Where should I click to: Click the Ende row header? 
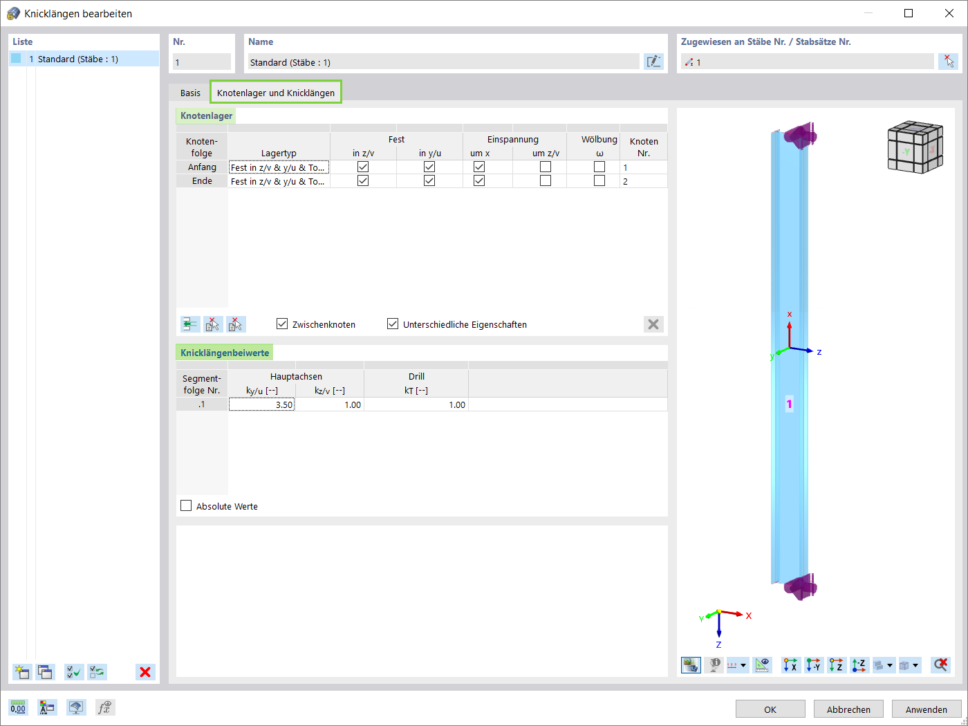[202, 181]
